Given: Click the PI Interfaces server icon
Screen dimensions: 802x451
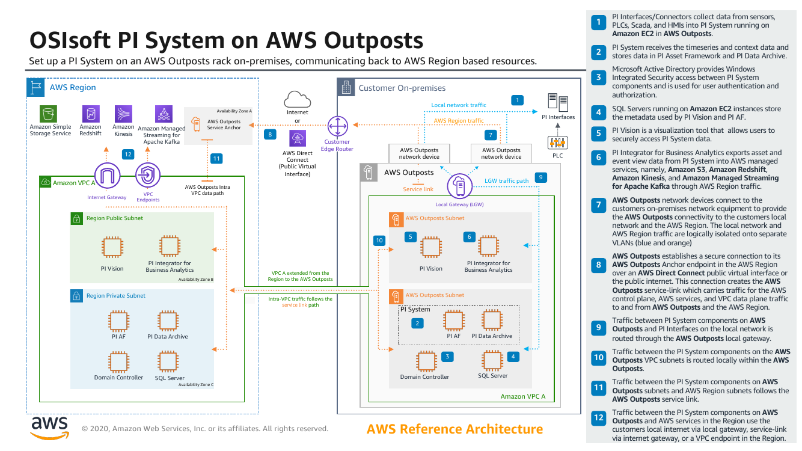Looking at the screenshot, I should [x=558, y=103].
